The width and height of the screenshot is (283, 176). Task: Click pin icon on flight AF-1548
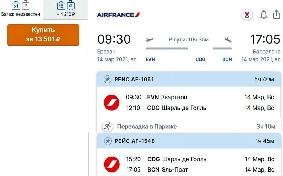107,141
